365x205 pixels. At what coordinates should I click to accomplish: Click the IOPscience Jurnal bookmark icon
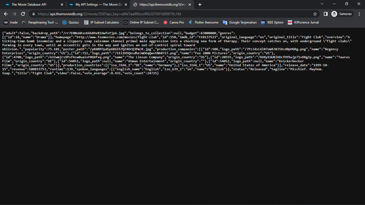pyautogui.click(x=290, y=22)
